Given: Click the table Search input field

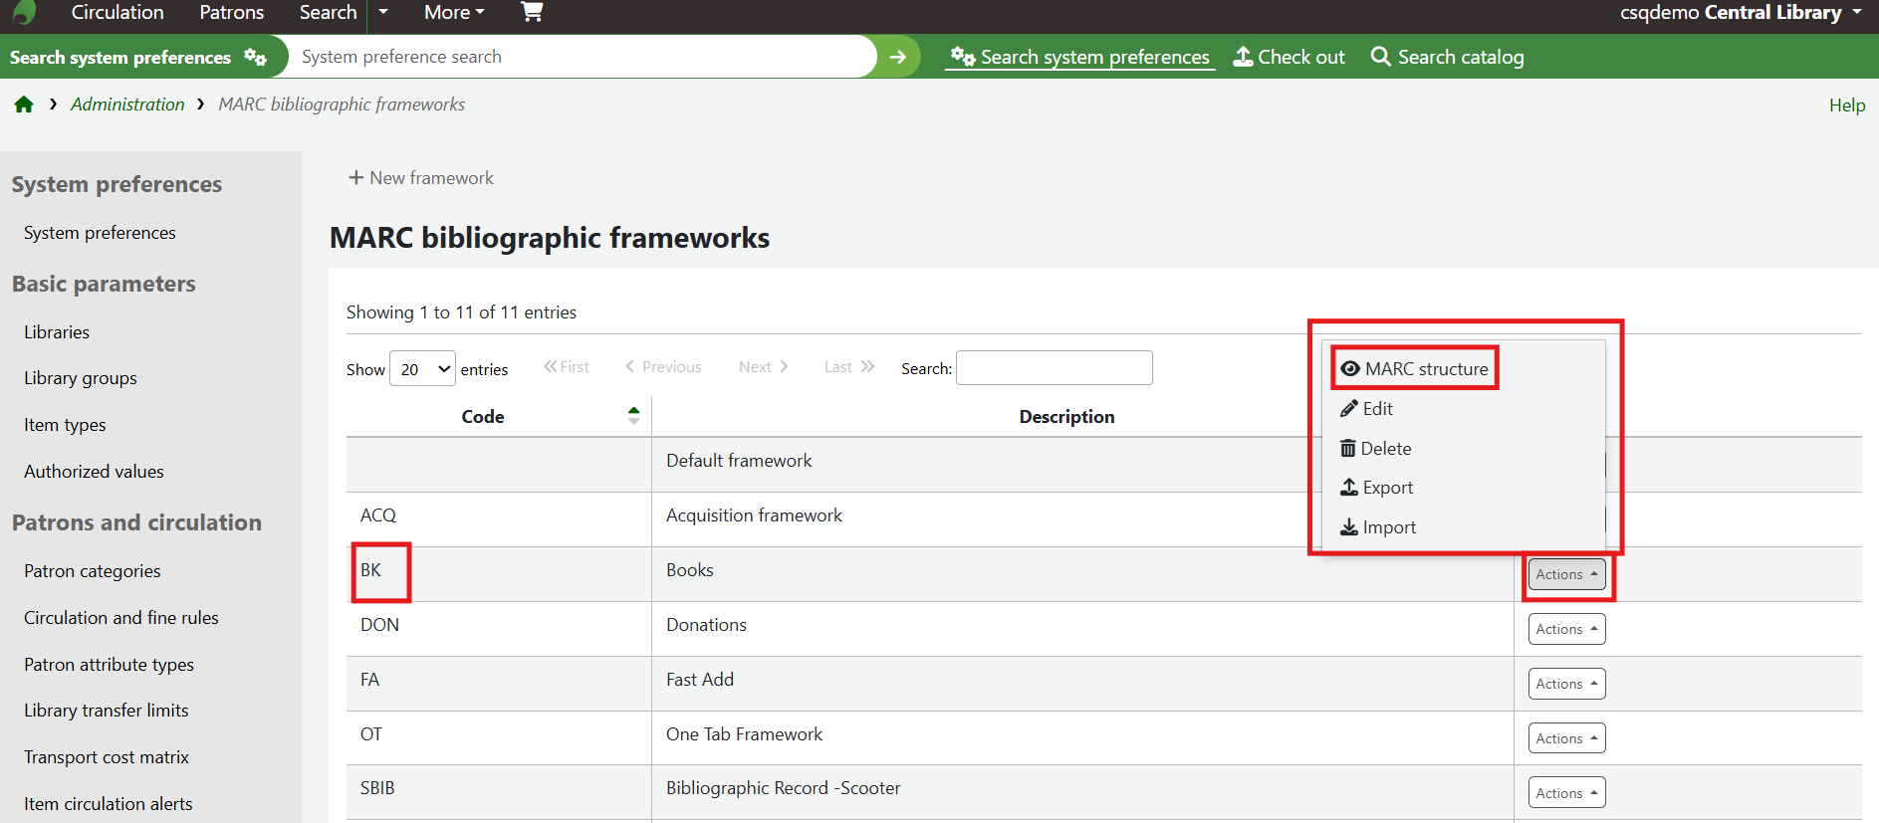Looking at the screenshot, I should pos(1054,368).
